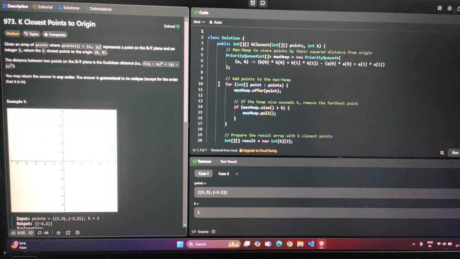Image resolution: width=460 pixels, height=259 pixels.
Task: Open the weather widget showing 77°F Haze
Action: pos(18,245)
